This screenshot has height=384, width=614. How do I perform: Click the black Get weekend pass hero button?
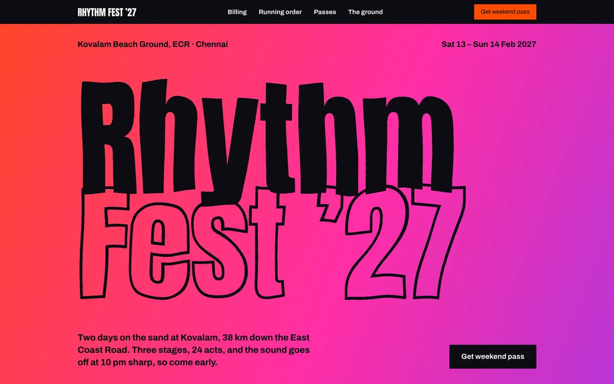tap(493, 356)
